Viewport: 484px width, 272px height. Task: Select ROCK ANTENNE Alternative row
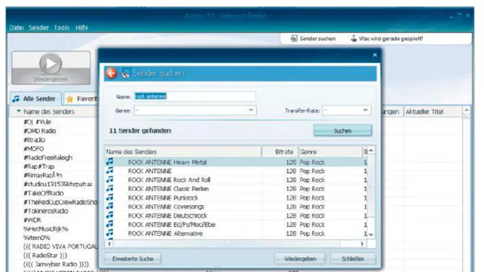tap(236, 234)
